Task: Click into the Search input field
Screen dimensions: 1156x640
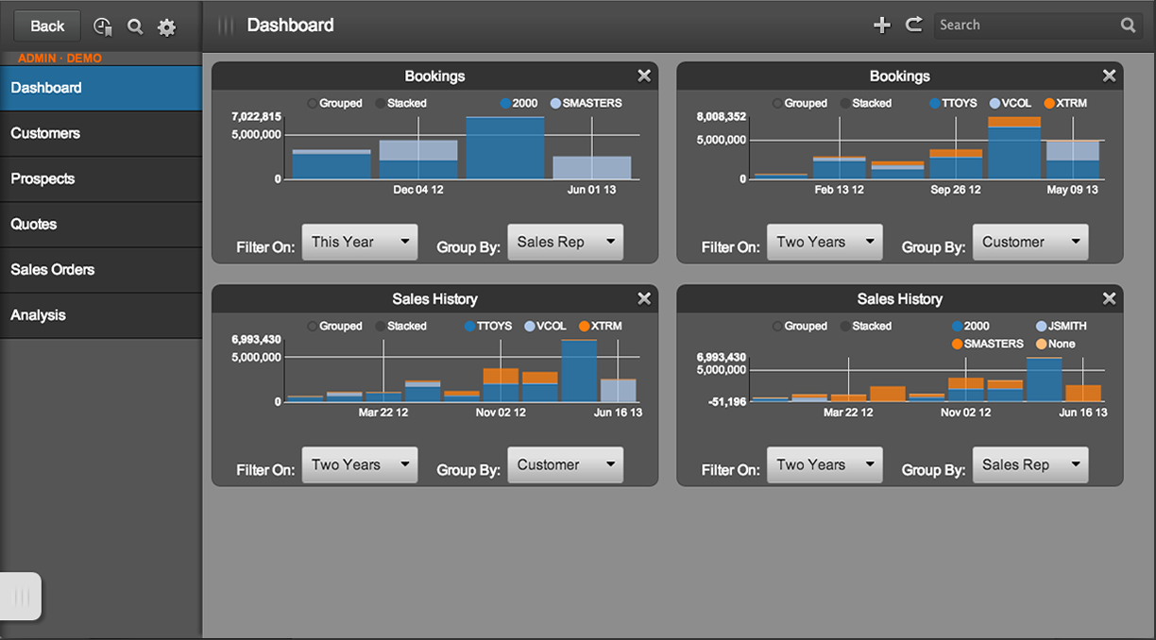Action: (1027, 25)
